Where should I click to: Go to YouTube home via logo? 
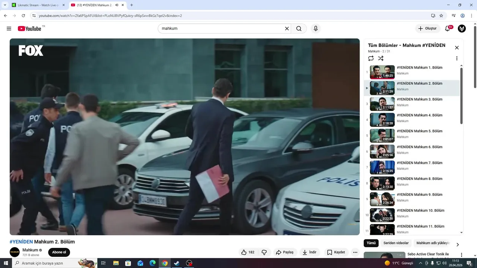coord(29,29)
